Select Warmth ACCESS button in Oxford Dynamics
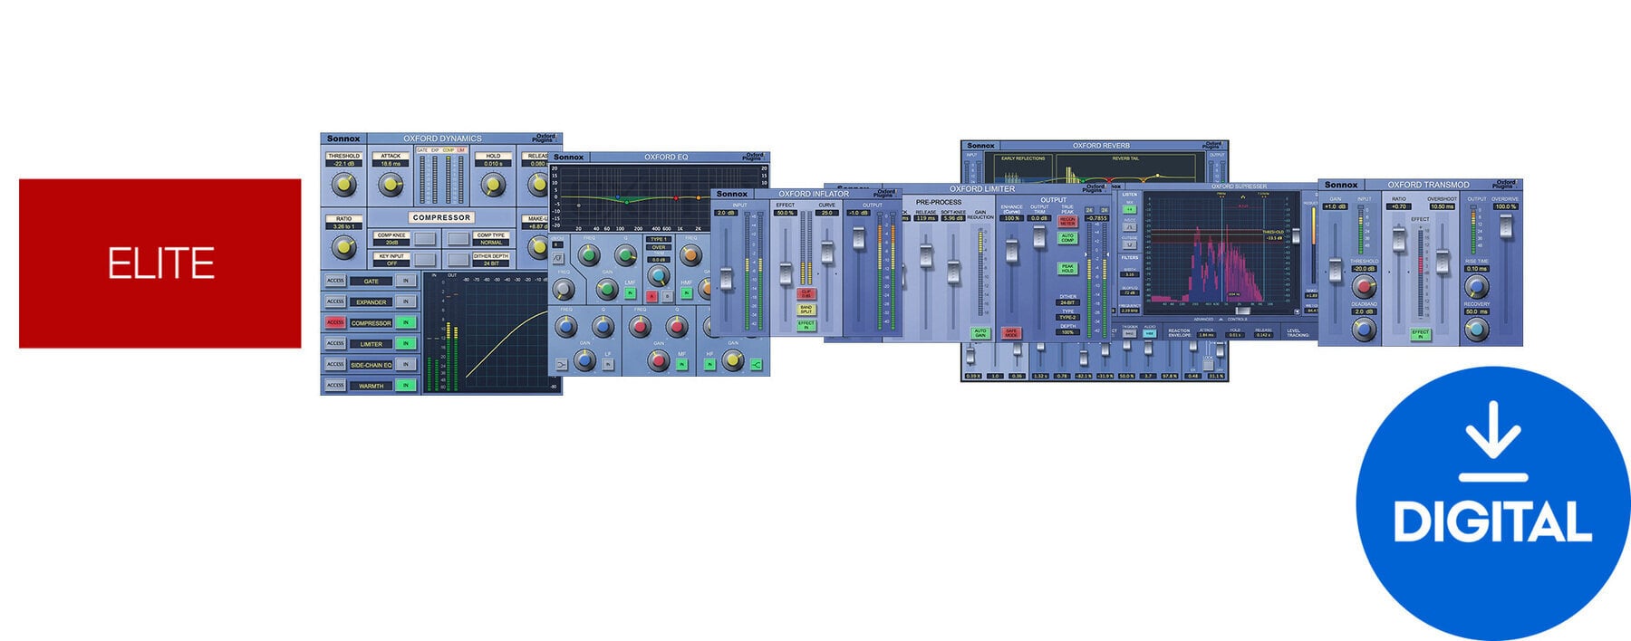 point(335,385)
